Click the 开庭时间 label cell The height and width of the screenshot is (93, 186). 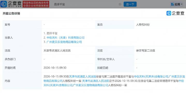click(x=22, y=68)
